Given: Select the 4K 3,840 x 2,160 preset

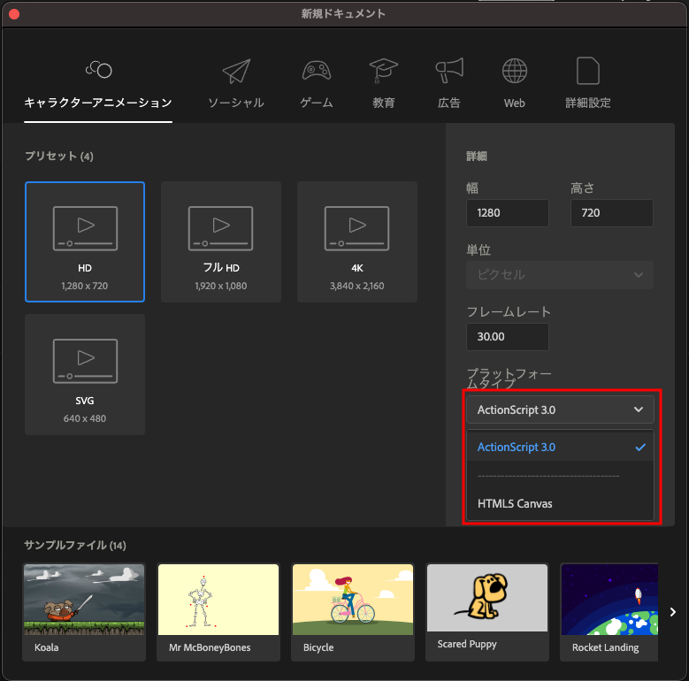Looking at the screenshot, I should (357, 241).
